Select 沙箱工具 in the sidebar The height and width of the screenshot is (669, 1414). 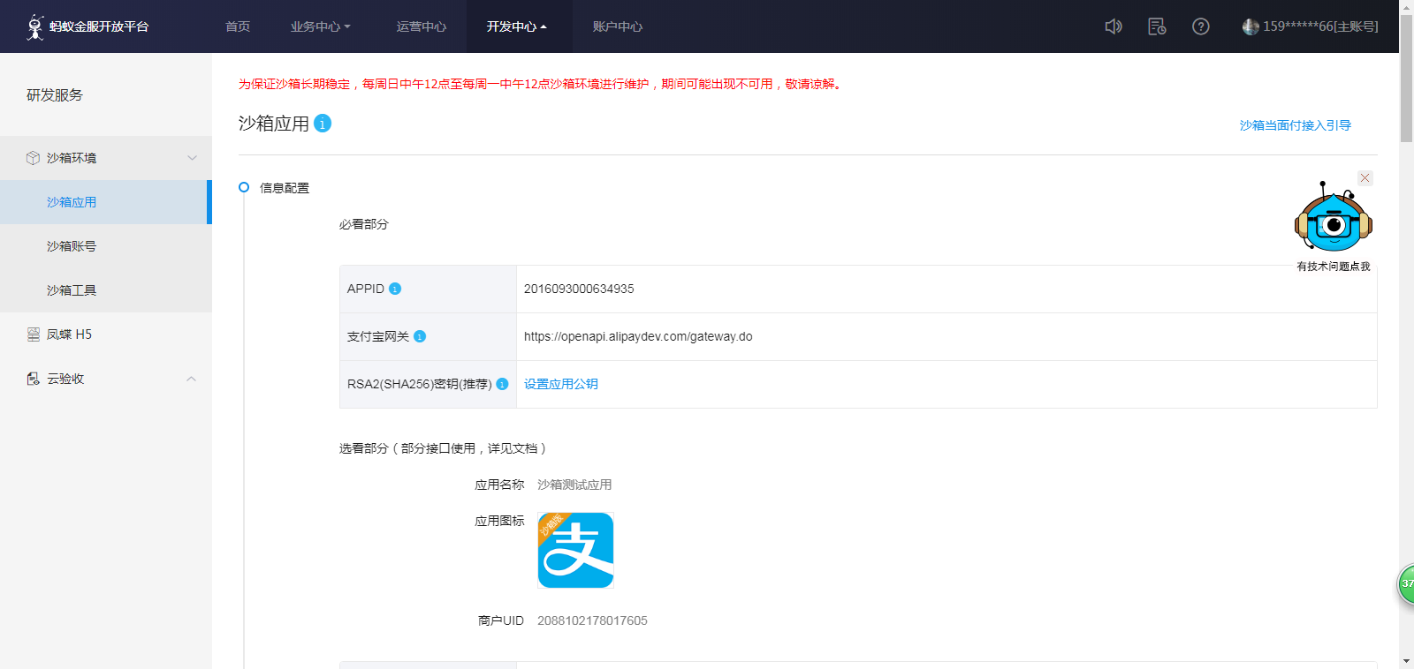point(106,290)
